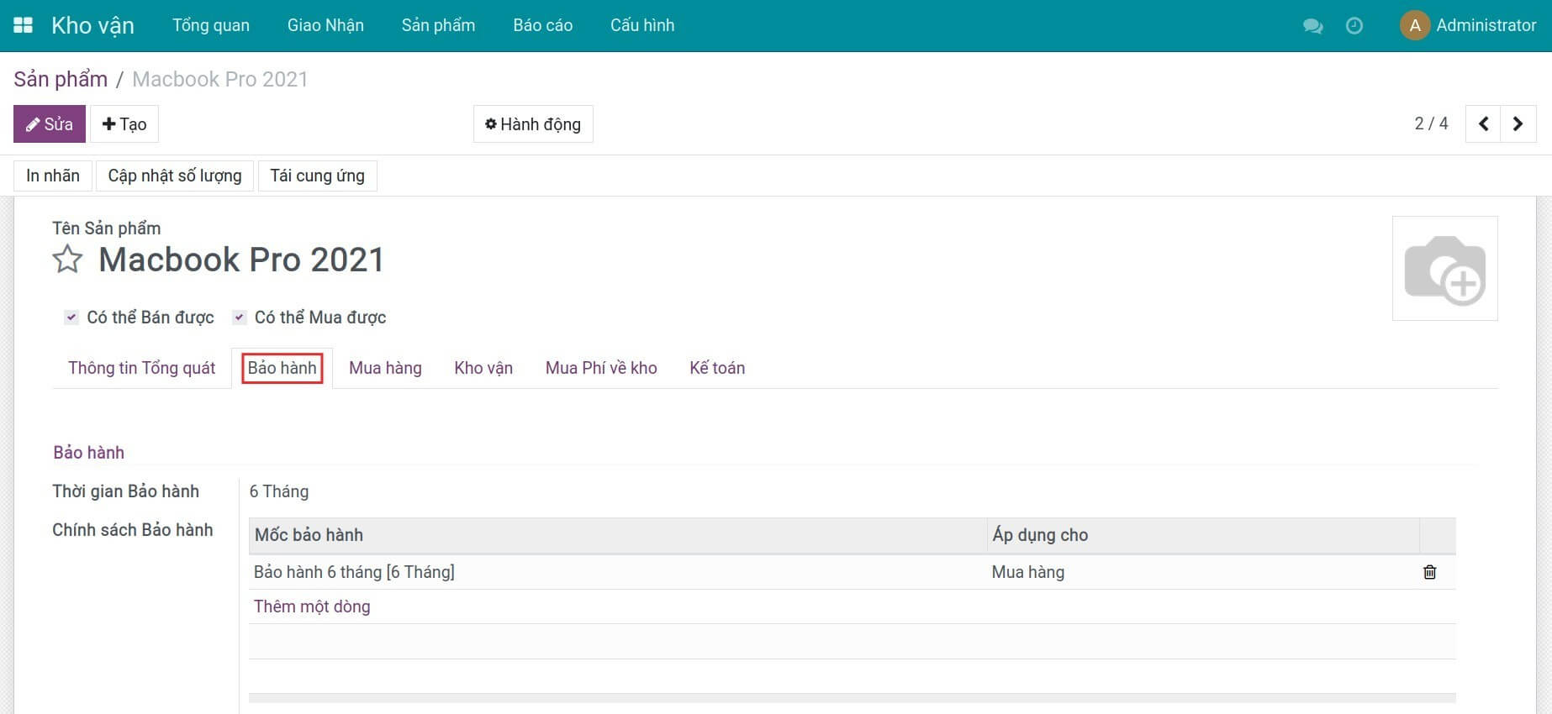Click the 'Cập nhật số lượng' button

tap(175, 176)
